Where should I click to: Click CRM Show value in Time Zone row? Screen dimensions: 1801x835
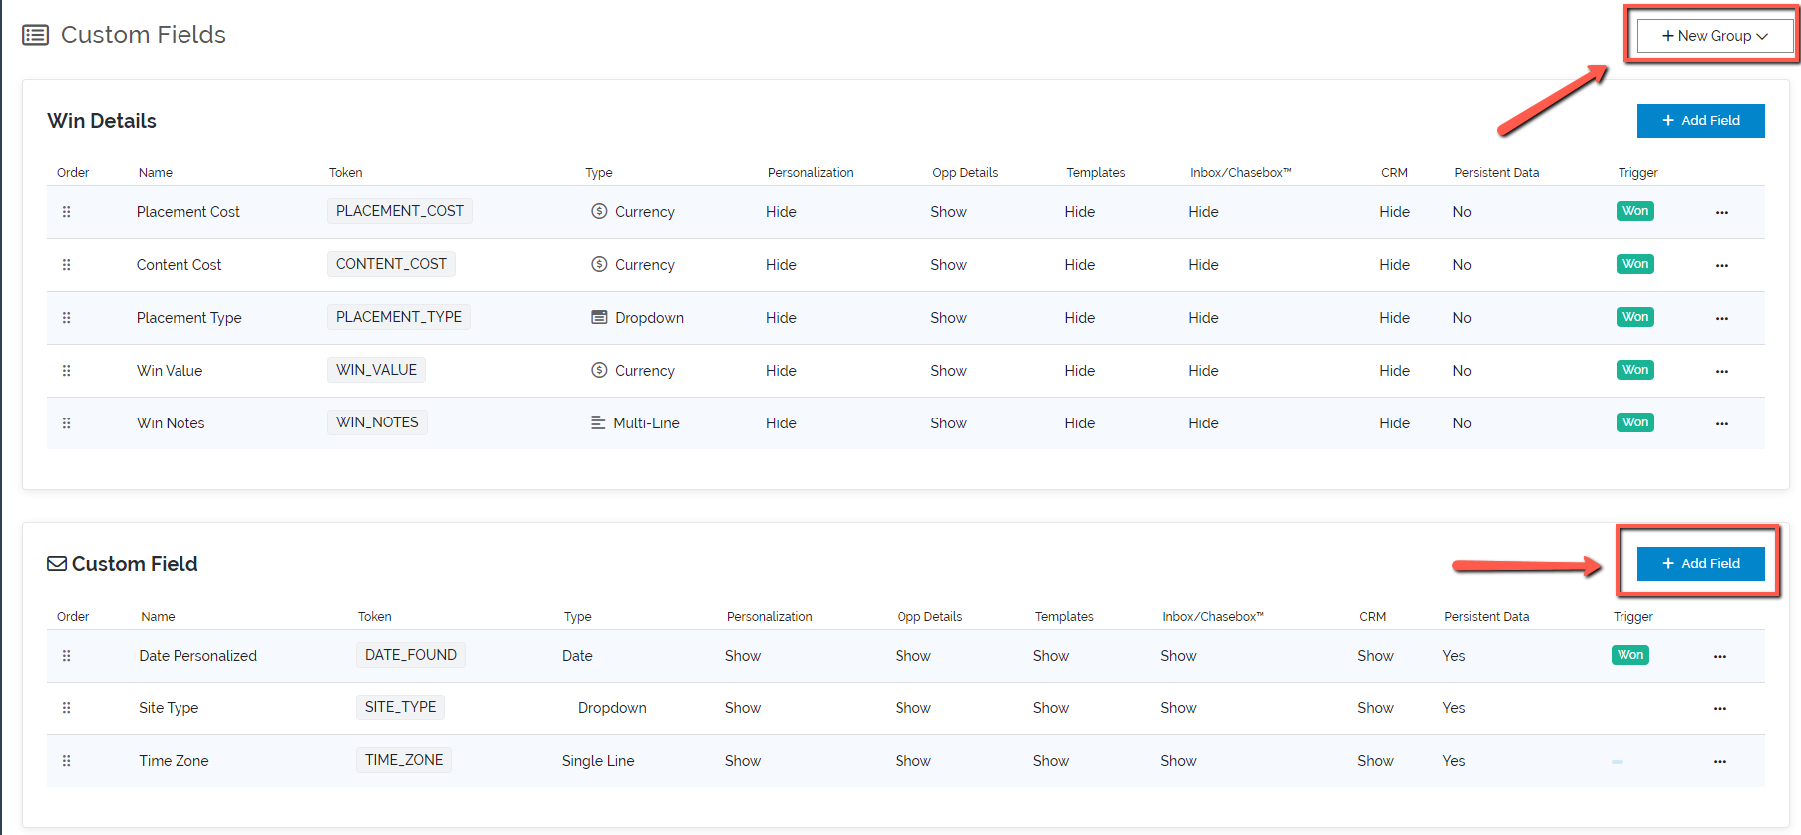pos(1375,761)
